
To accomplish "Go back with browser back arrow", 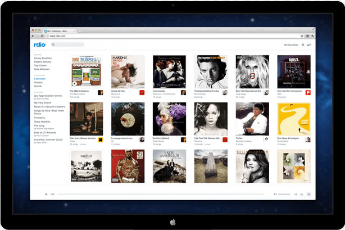I will coord(33,36).
